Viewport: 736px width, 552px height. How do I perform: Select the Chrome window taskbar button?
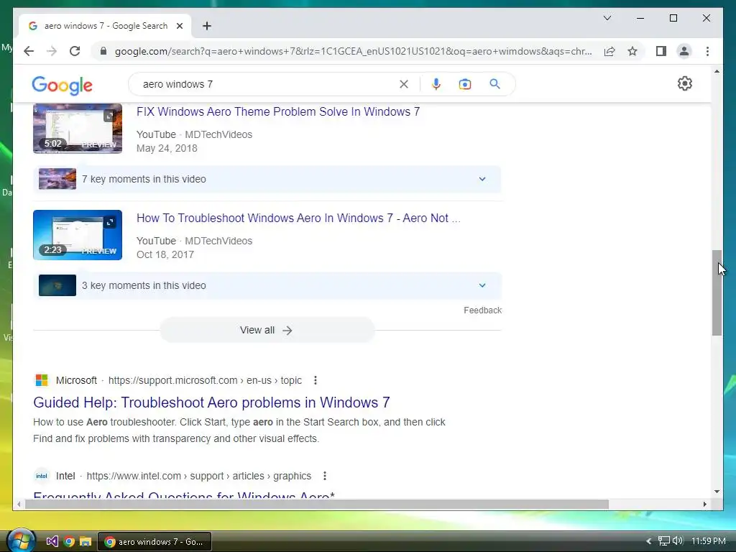click(x=155, y=542)
